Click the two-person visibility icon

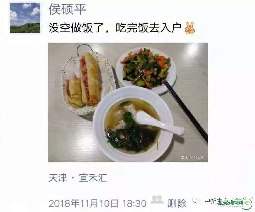157,200
